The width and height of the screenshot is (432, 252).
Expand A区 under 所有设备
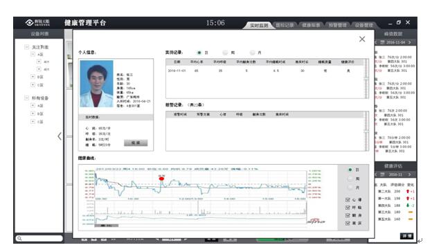click(33, 105)
